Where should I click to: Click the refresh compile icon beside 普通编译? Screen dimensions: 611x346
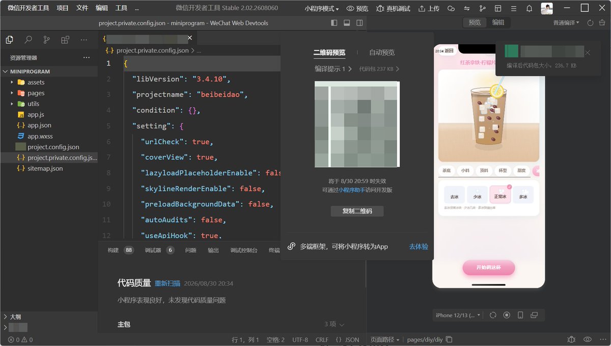[x=591, y=23]
